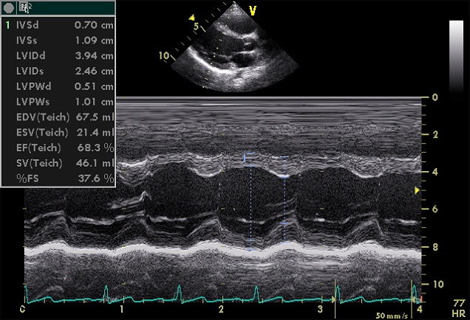Click the 77 HR heart rate readout
This screenshot has width=470, height=320.
click(x=457, y=308)
